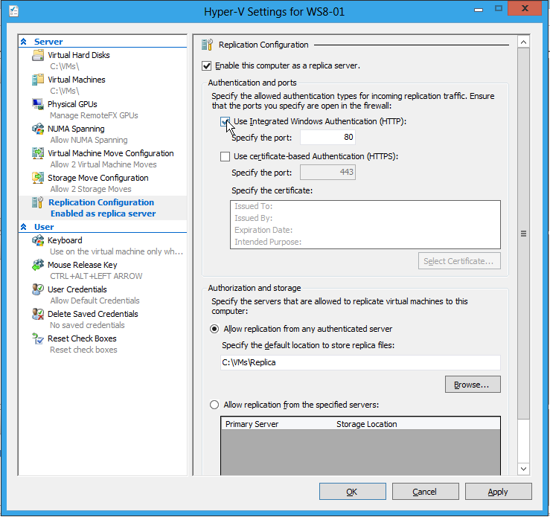Open Physical GPUs settings

point(72,104)
